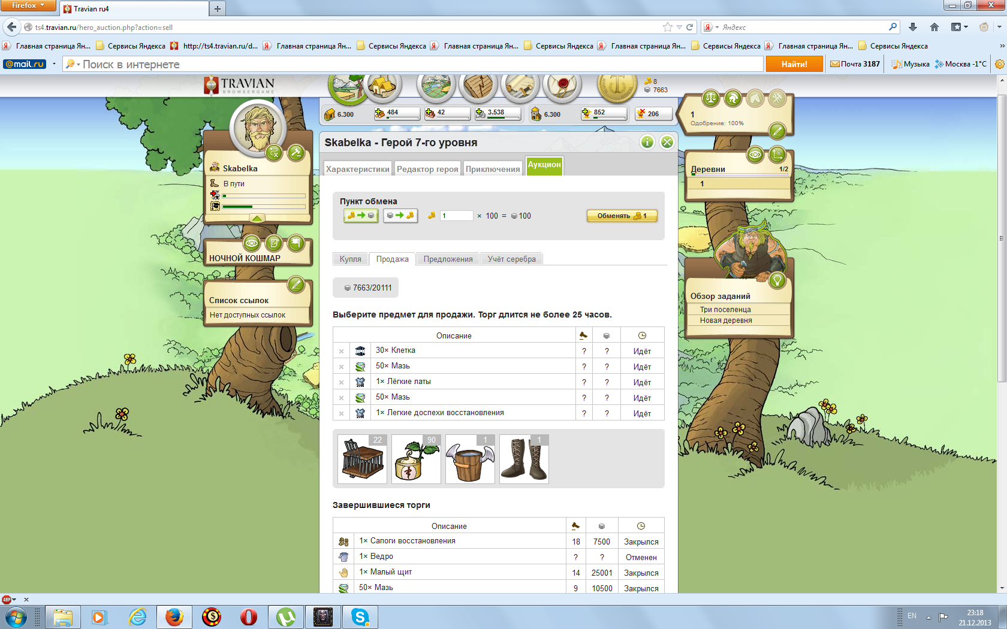Click the Новая деревня quest link

tap(726, 320)
